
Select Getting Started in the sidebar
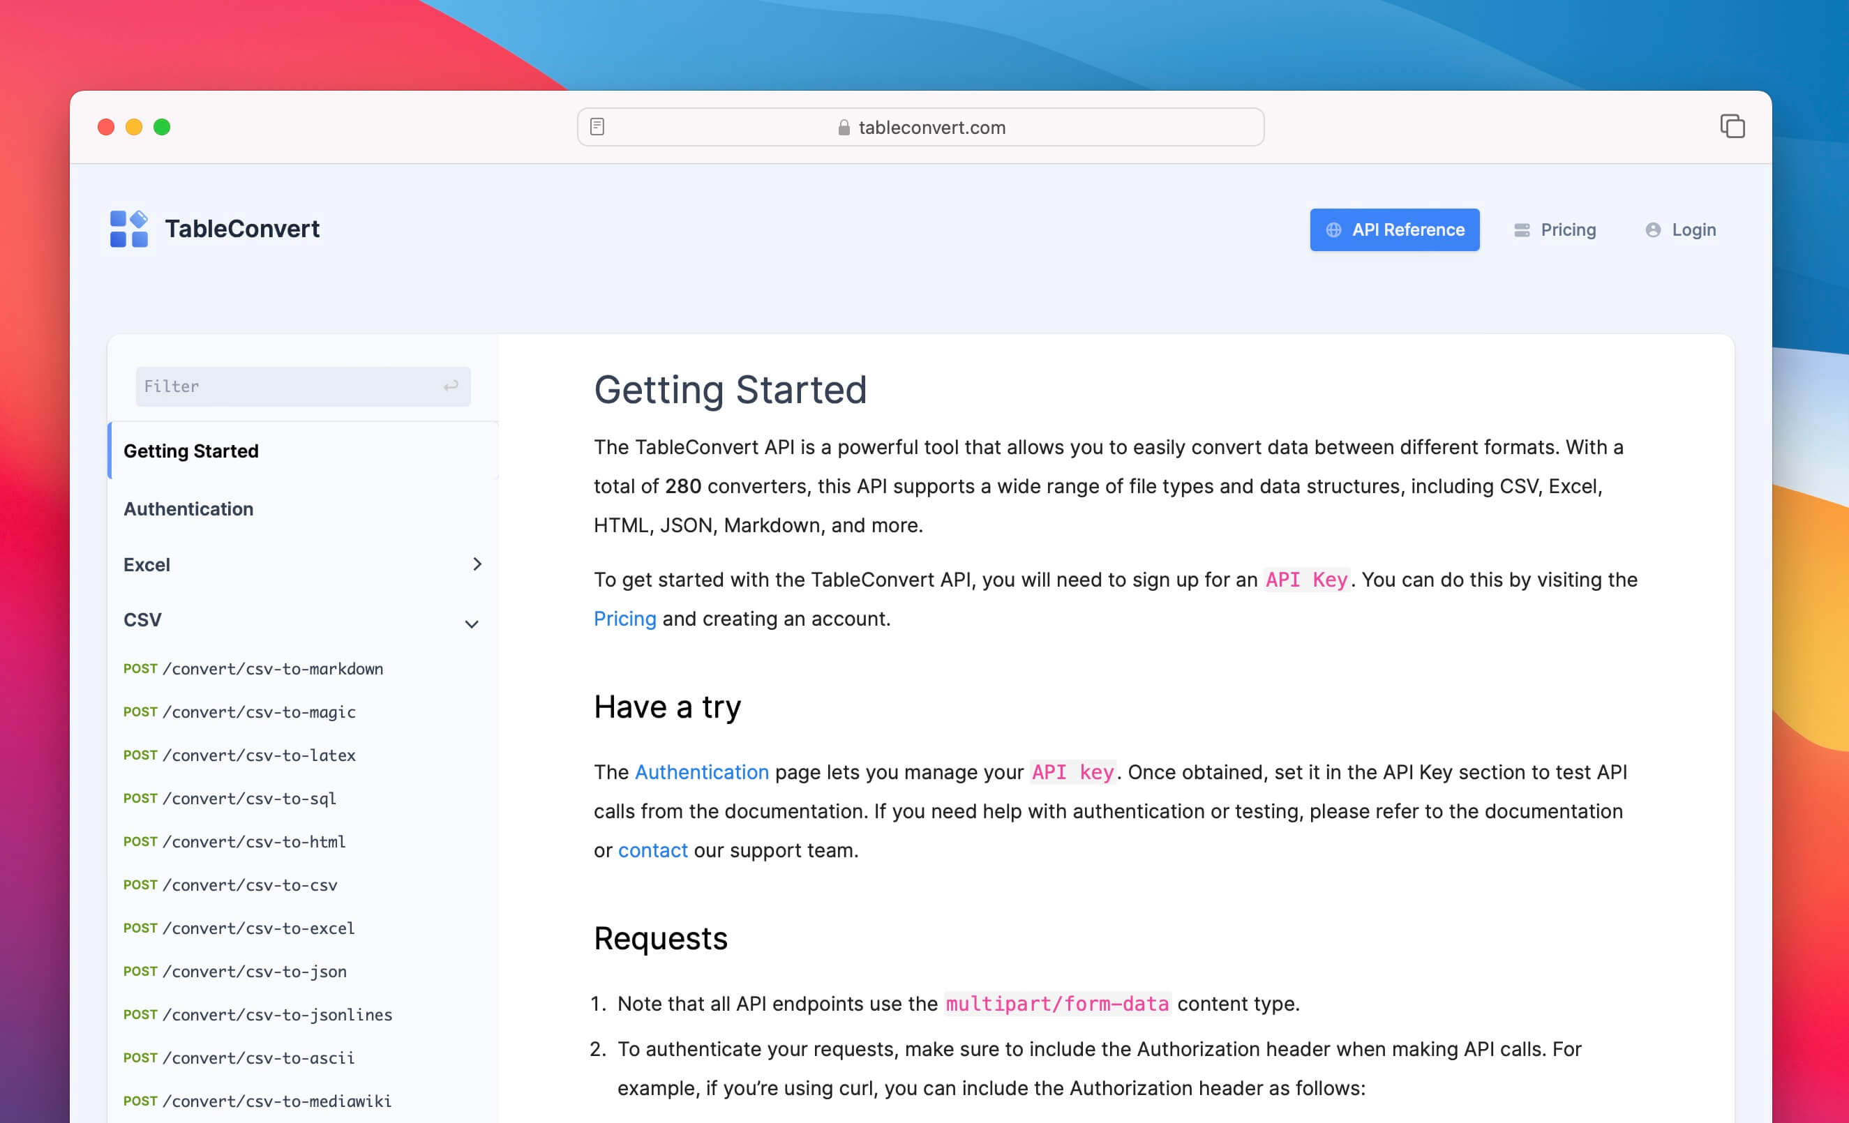click(x=190, y=451)
